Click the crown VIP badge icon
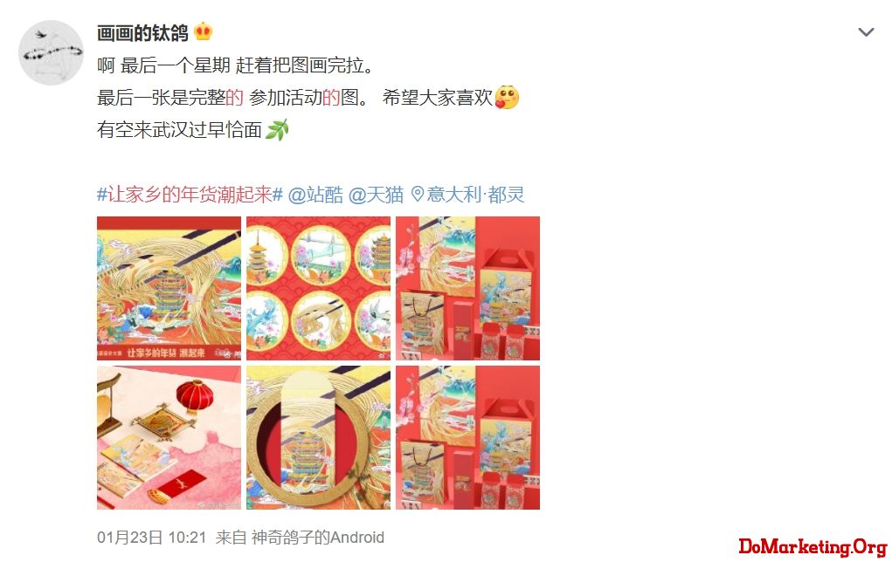 (x=203, y=31)
